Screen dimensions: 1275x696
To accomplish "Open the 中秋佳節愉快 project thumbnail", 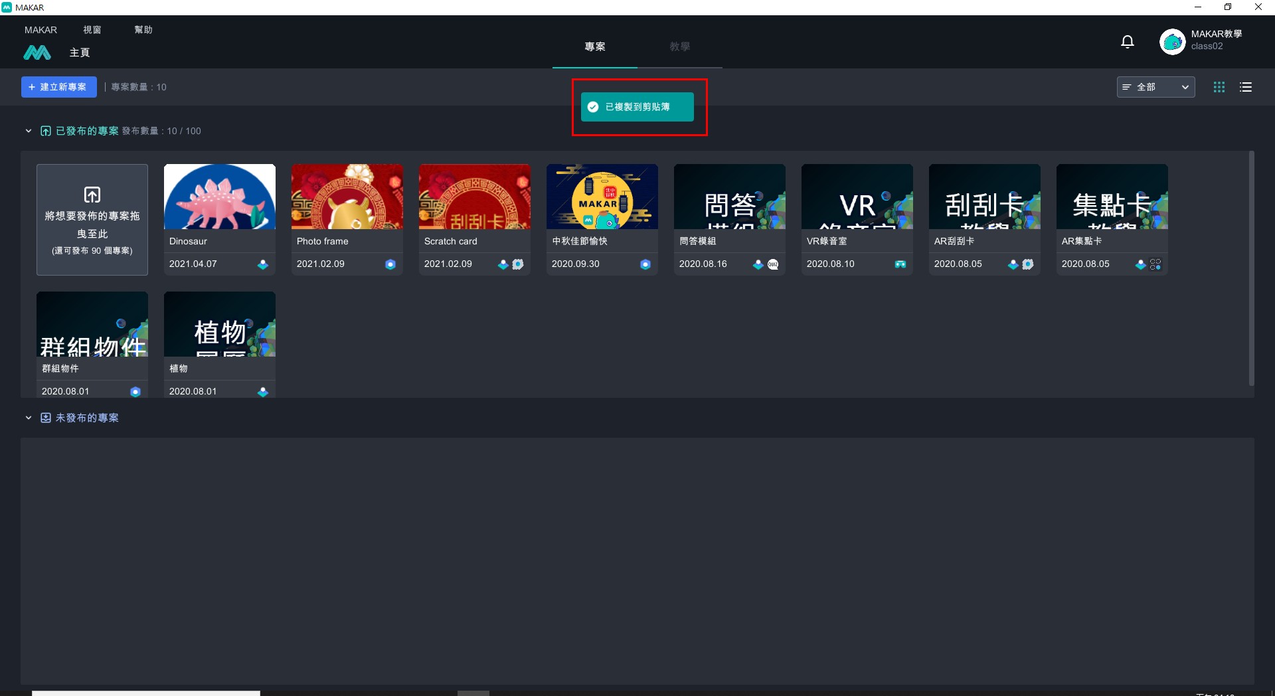I will (x=602, y=197).
